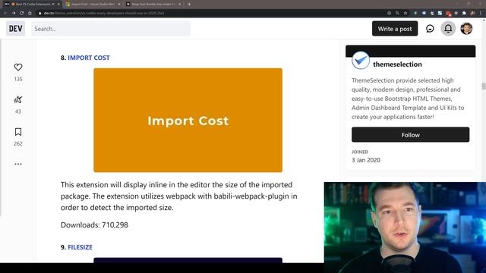Open the Connect chat messages icon
The image size is (486, 273).
tap(430, 29)
